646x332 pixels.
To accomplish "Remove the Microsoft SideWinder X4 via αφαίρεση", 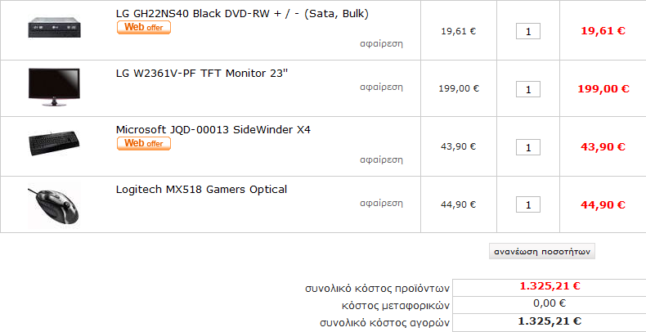I will [382, 160].
